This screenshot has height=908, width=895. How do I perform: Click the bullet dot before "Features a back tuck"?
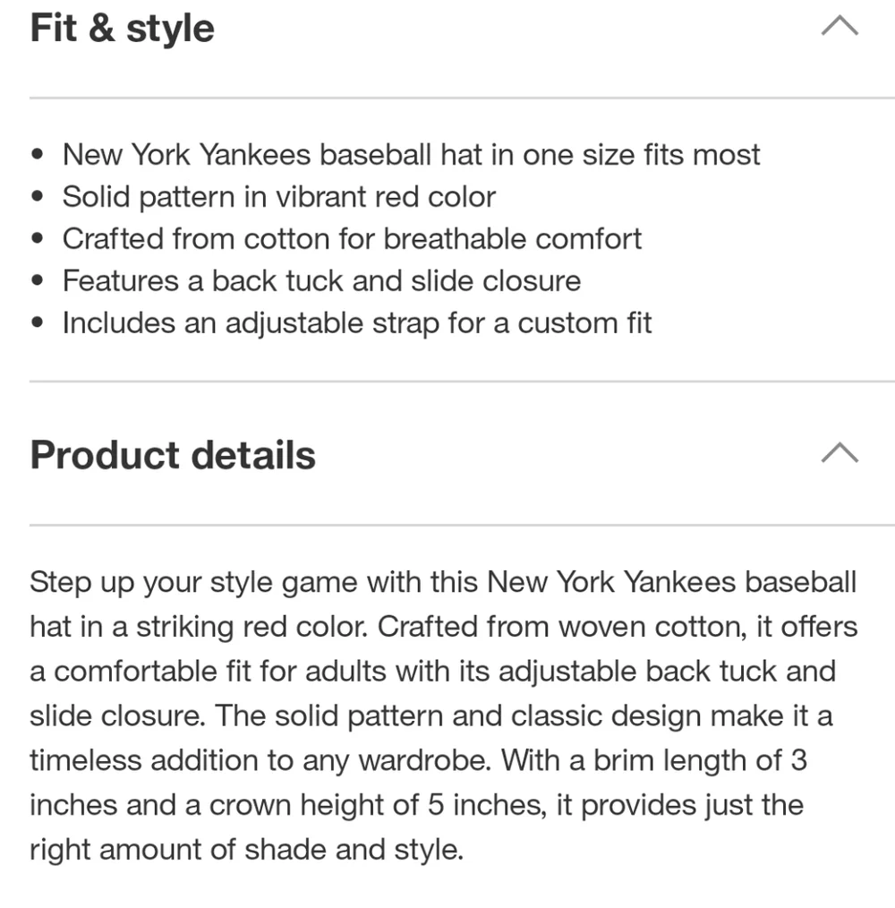coord(38,281)
